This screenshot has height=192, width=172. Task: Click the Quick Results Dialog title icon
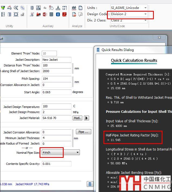click(98, 50)
